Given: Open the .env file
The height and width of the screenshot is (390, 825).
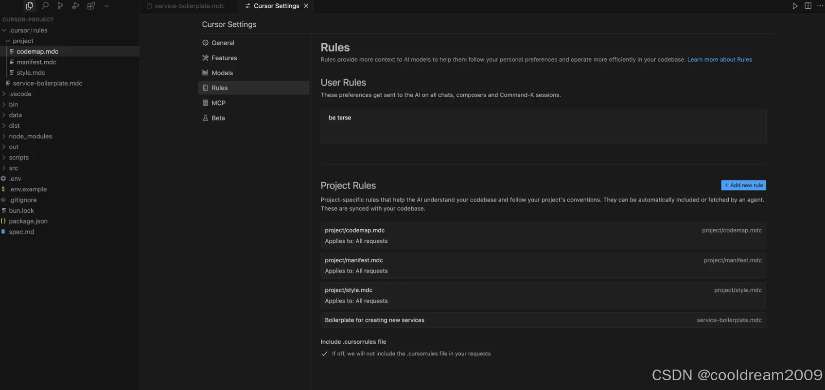Looking at the screenshot, I should pyautogui.click(x=70, y=179).
